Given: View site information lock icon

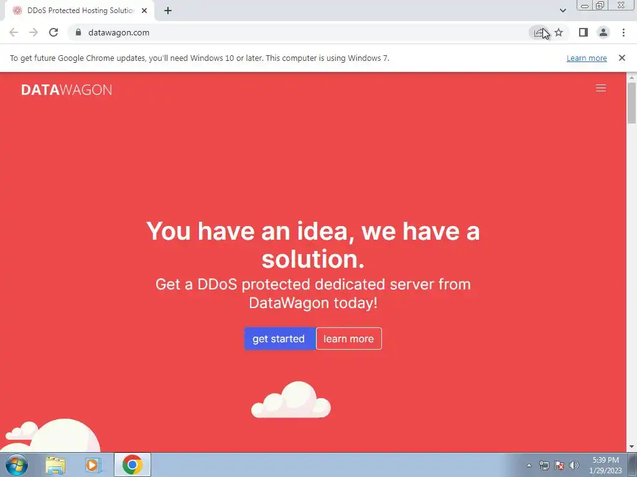Looking at the screenshot, I should [78, 32].
